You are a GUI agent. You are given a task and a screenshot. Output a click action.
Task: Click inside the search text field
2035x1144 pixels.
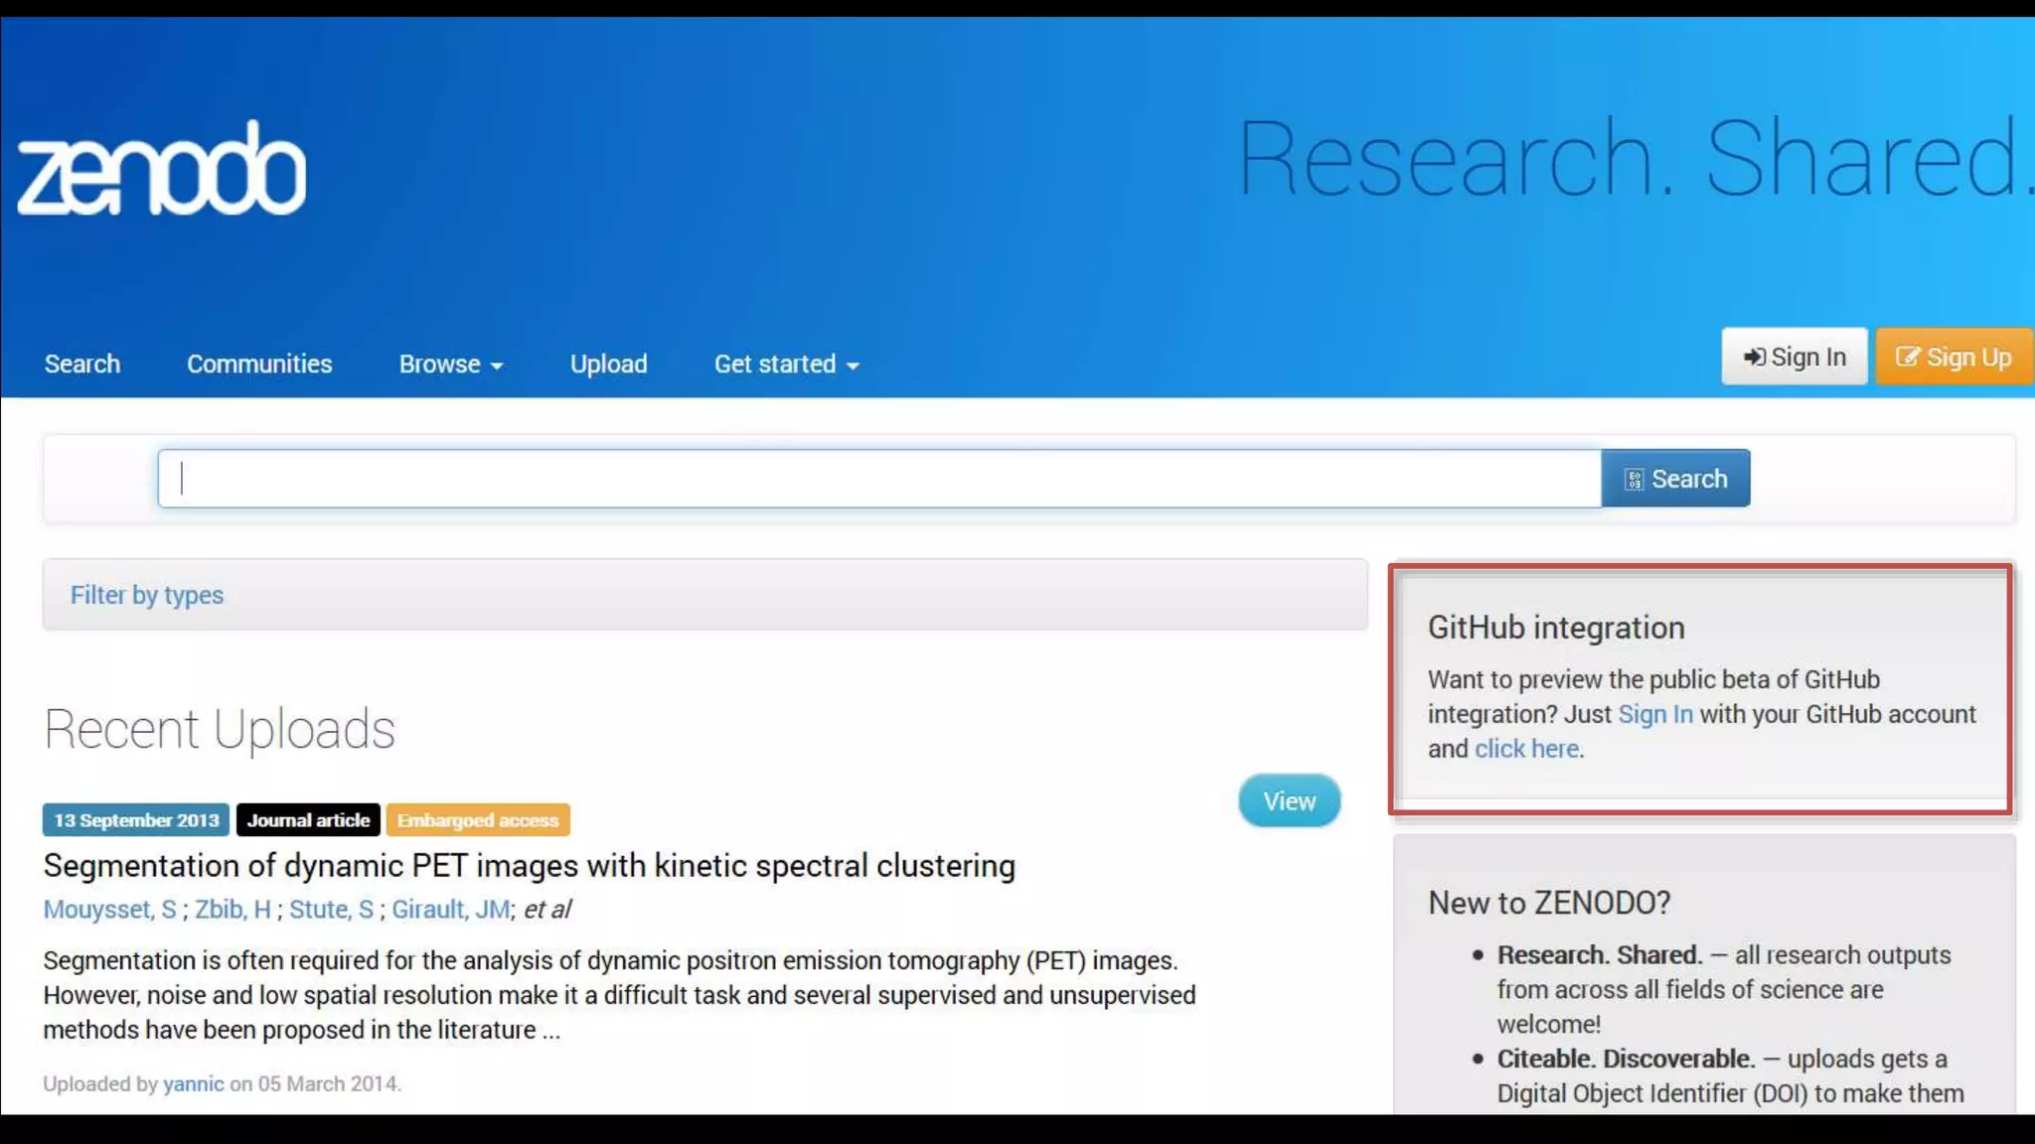[x=878, y=479]
